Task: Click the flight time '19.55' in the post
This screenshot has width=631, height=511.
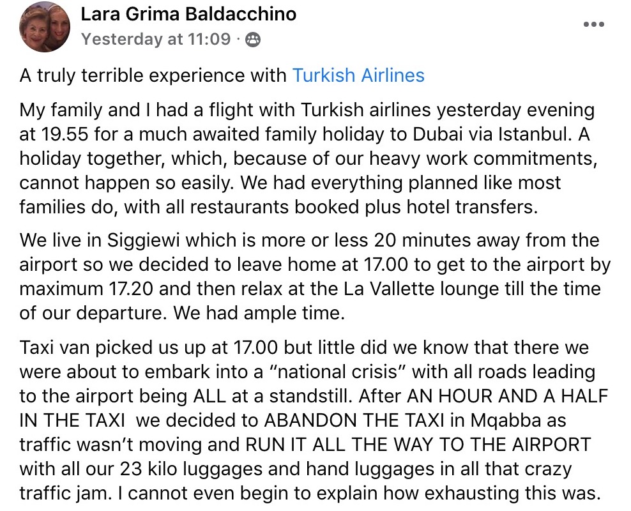Action: click(x=65, y=134)
